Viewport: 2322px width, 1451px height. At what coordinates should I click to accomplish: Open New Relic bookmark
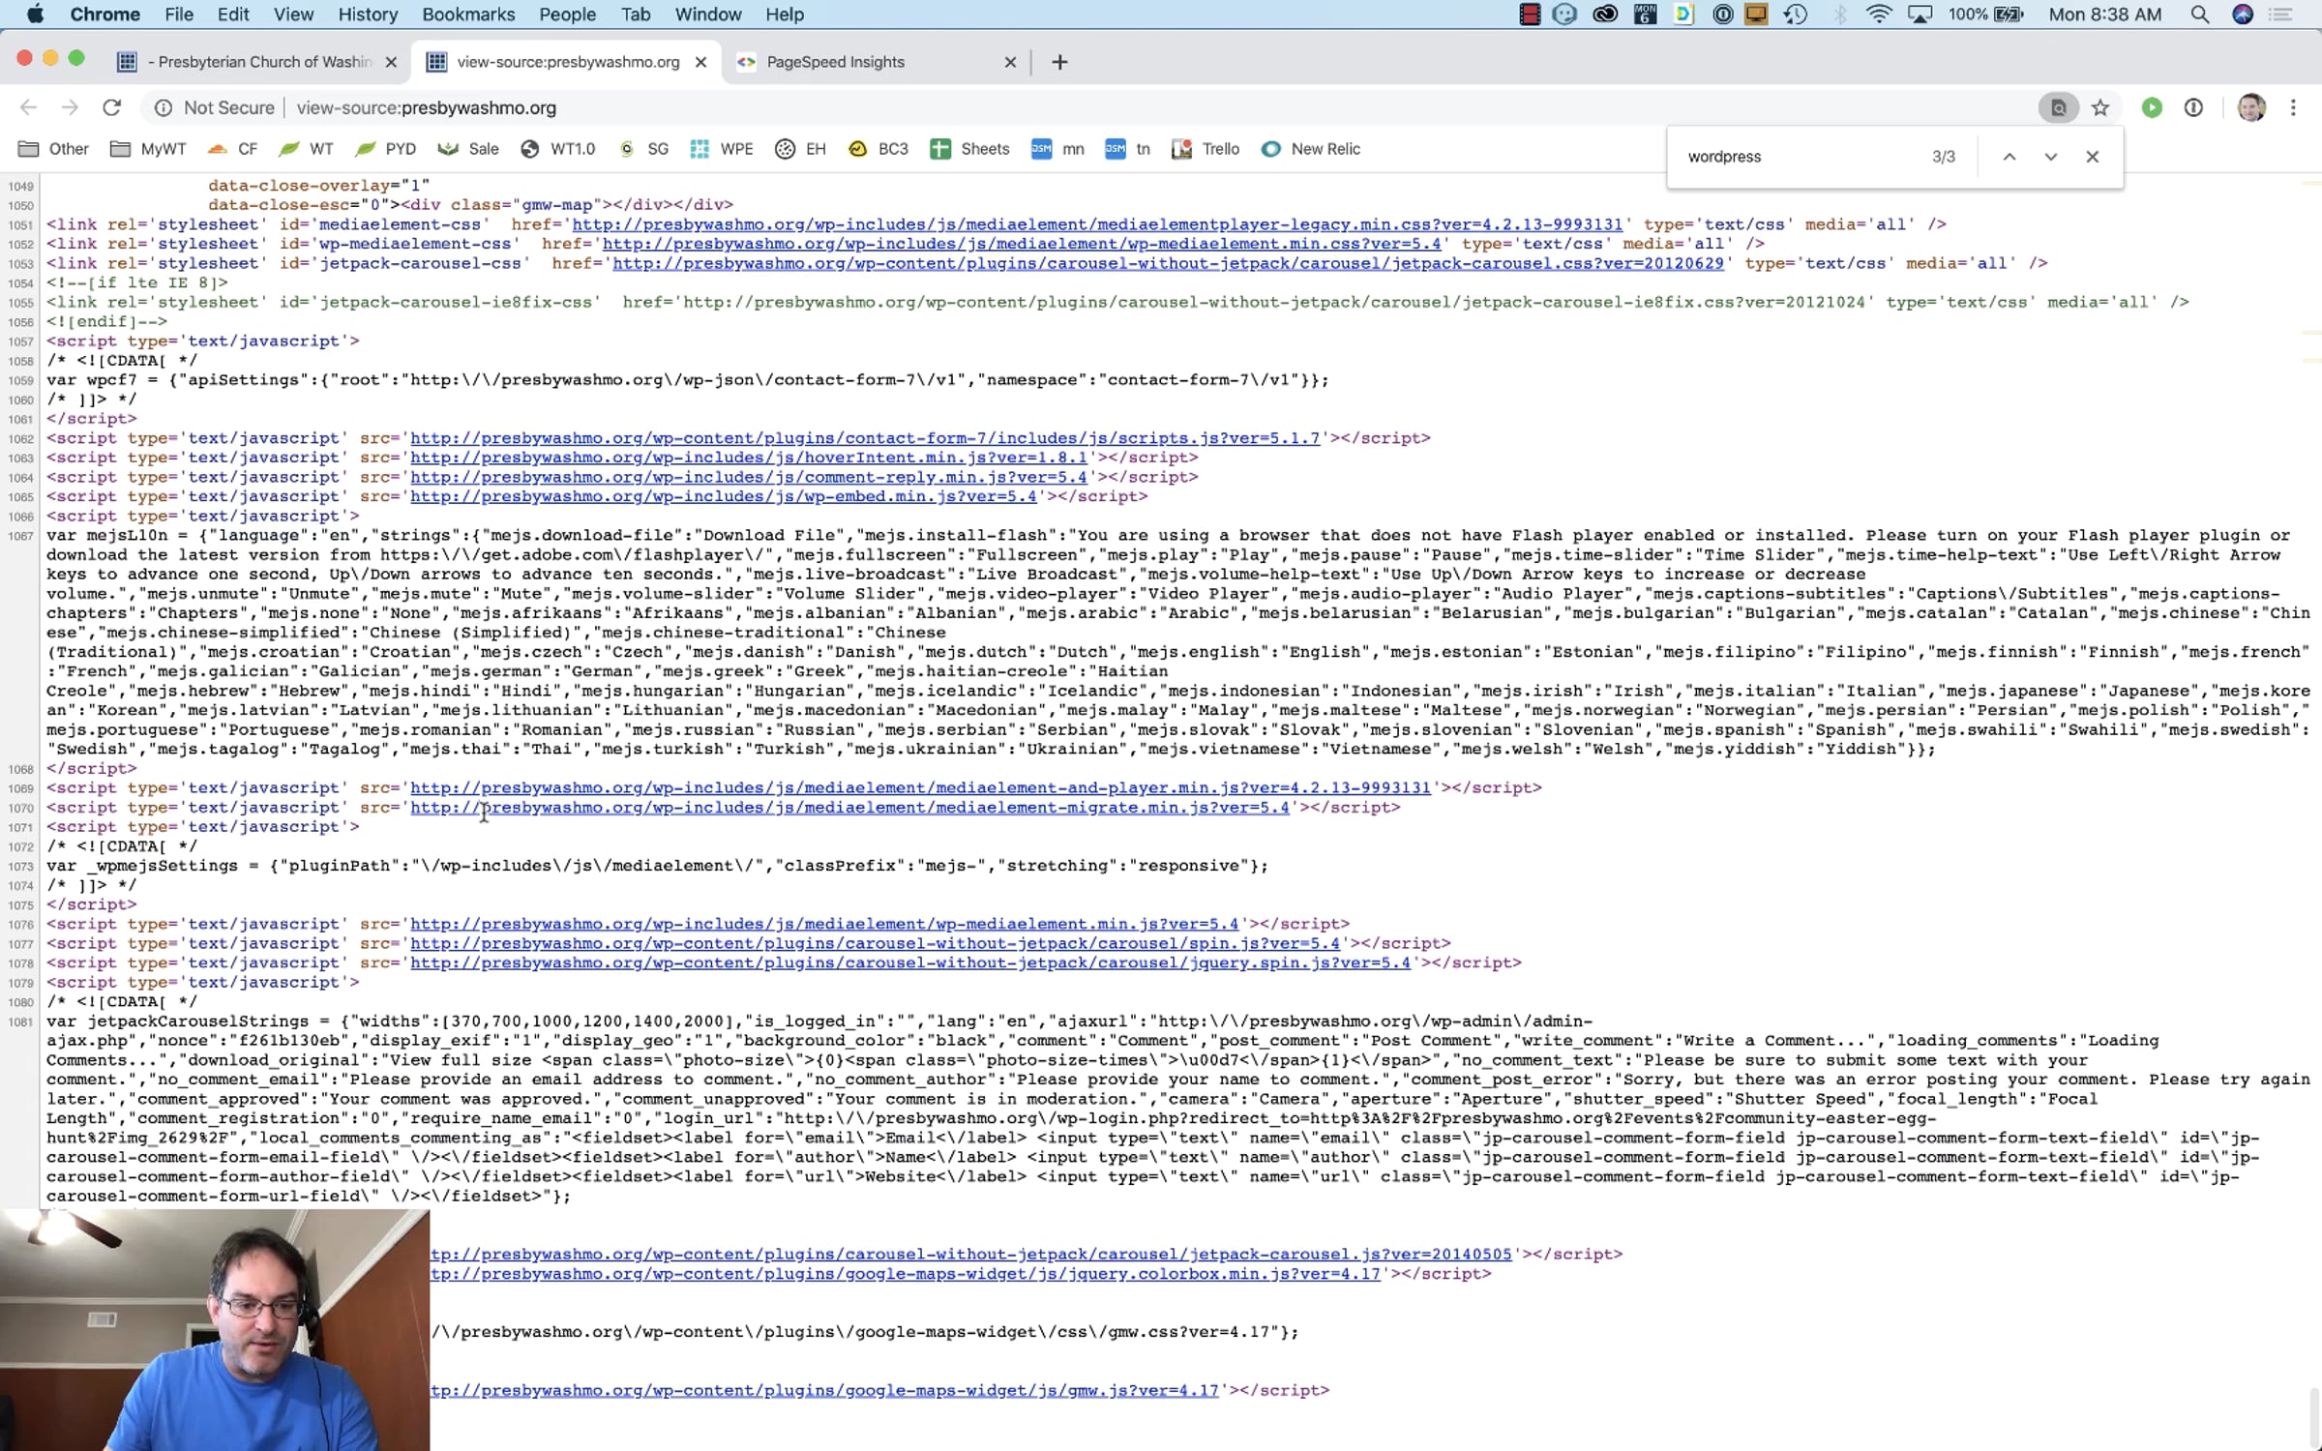tap(1312, 149)
